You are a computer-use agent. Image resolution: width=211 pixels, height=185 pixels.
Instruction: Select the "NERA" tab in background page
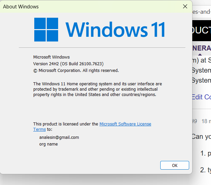(x=202, y=48)
